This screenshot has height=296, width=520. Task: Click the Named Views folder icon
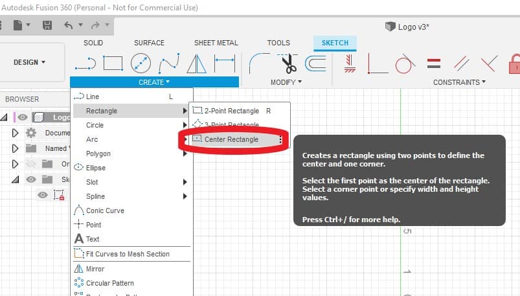(x=31, y=148)
